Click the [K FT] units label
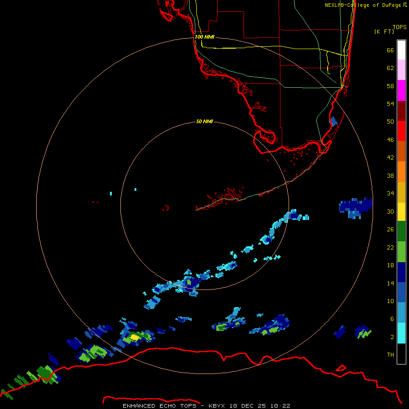Image resolution: width=409 pixels, height=409 pixels. point(384,31)
